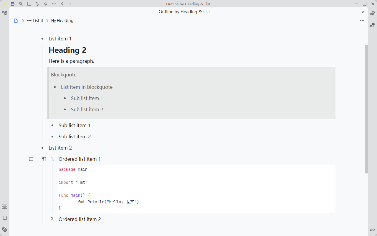Screen dimensions: 377x236
Task: Click the 'H2 Heading' breadcrumb item
Action: point(62,21)
